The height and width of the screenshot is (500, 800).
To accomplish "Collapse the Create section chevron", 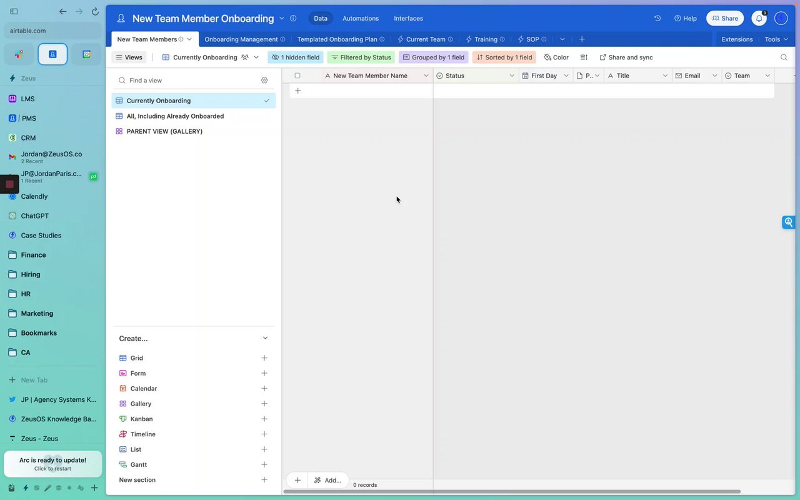I will point(265,338).
